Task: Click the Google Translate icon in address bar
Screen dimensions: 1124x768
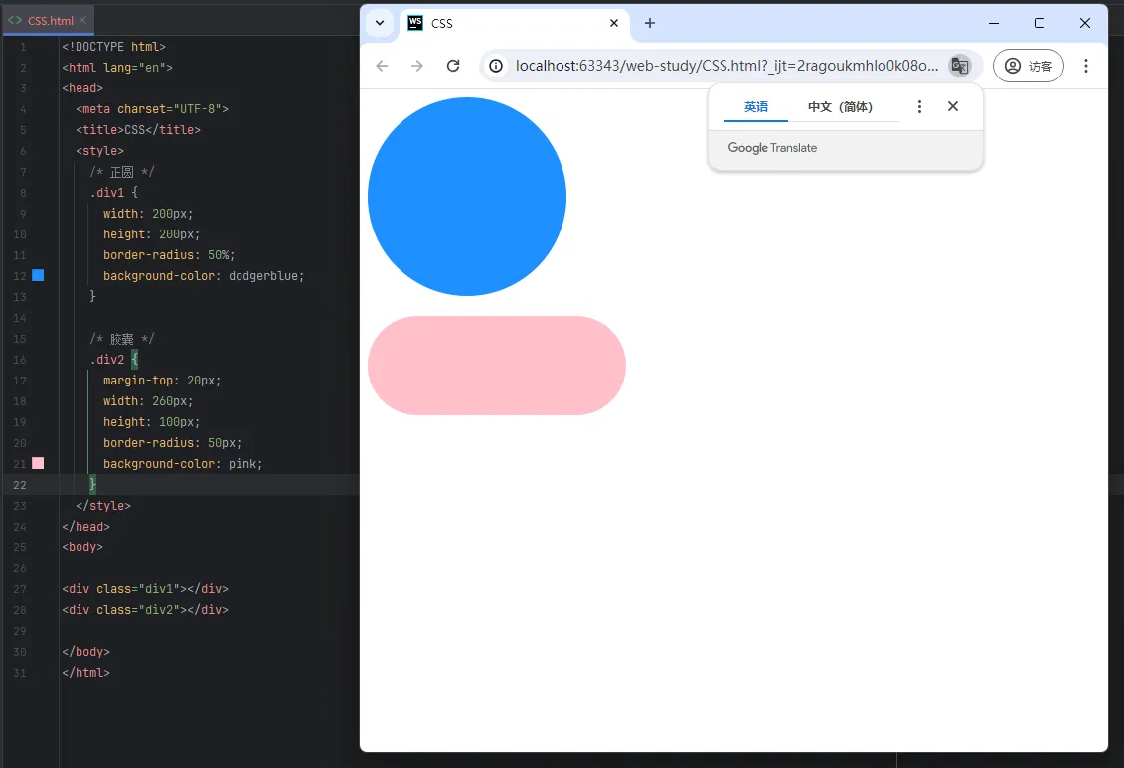Action: [x=959, y=66]
